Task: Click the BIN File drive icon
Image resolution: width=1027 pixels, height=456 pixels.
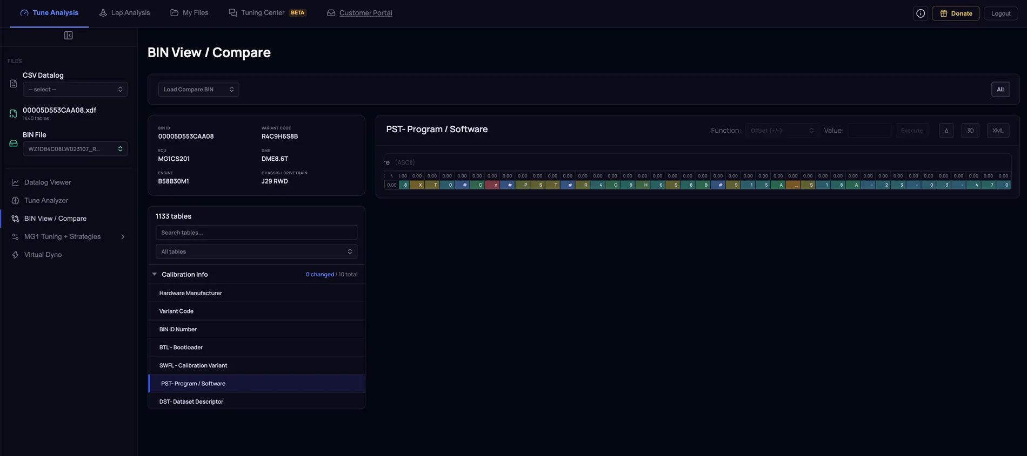Action: click(14, 144)
